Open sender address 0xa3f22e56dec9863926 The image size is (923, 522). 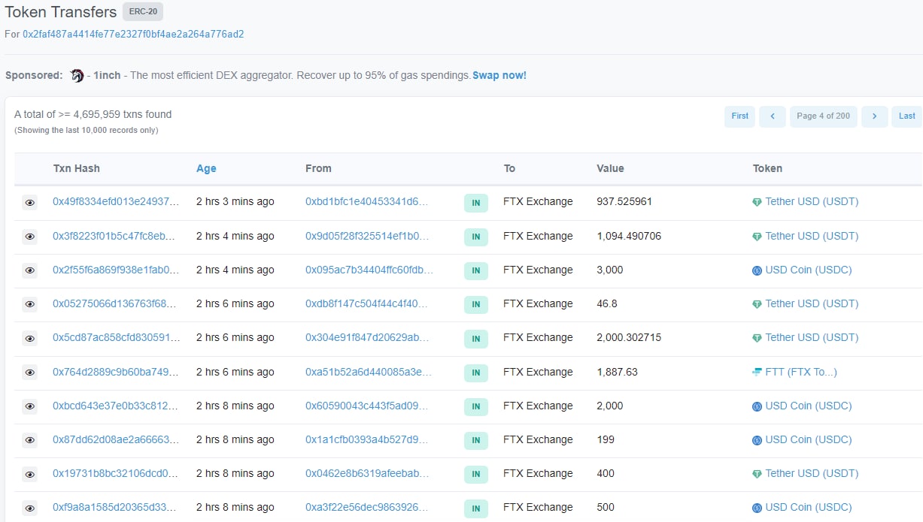pos(368,507)
